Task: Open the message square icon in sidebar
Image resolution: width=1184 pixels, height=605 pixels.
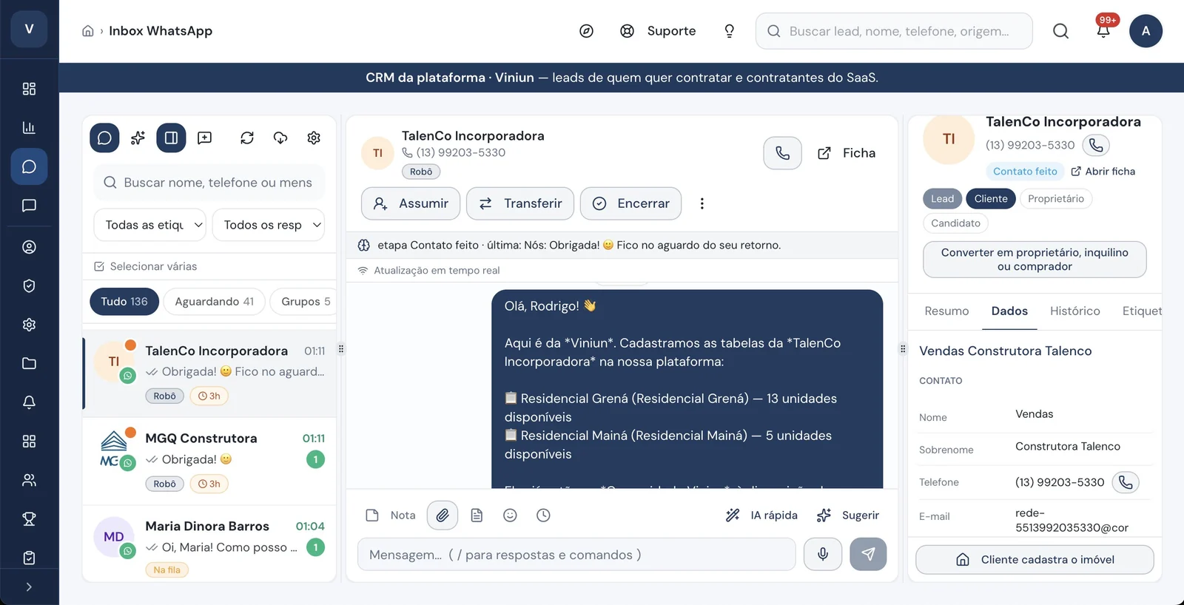Action: click(x=29, y=205)
